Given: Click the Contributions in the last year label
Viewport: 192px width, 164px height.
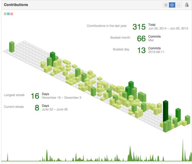Looking at the screenshot, I should click(107, 26).
